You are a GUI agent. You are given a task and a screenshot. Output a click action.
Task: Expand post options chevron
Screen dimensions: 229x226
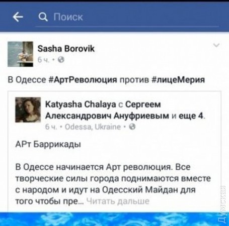216,45
